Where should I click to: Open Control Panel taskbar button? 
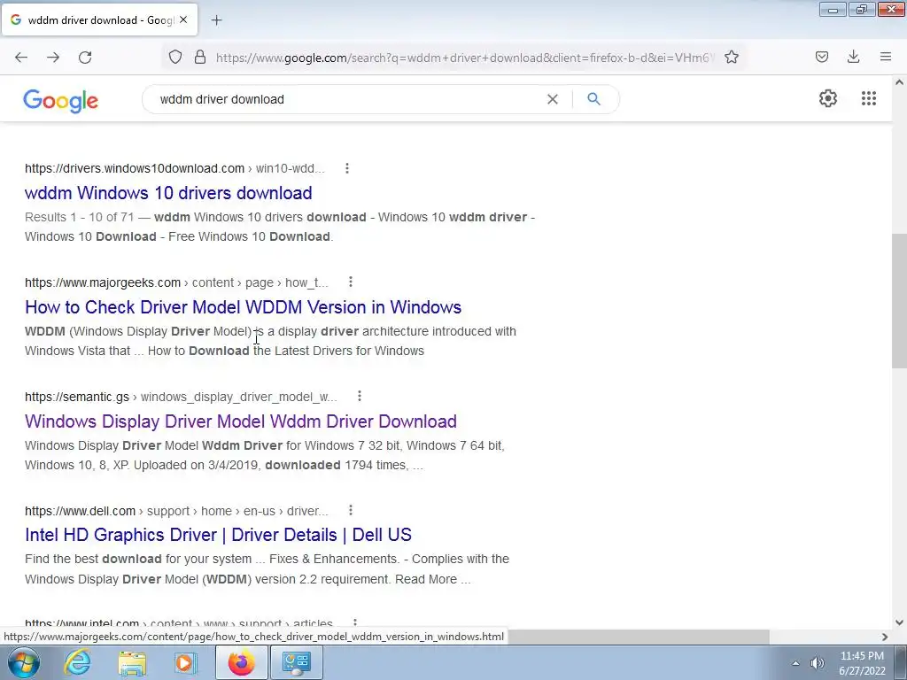tap(296, 662)
